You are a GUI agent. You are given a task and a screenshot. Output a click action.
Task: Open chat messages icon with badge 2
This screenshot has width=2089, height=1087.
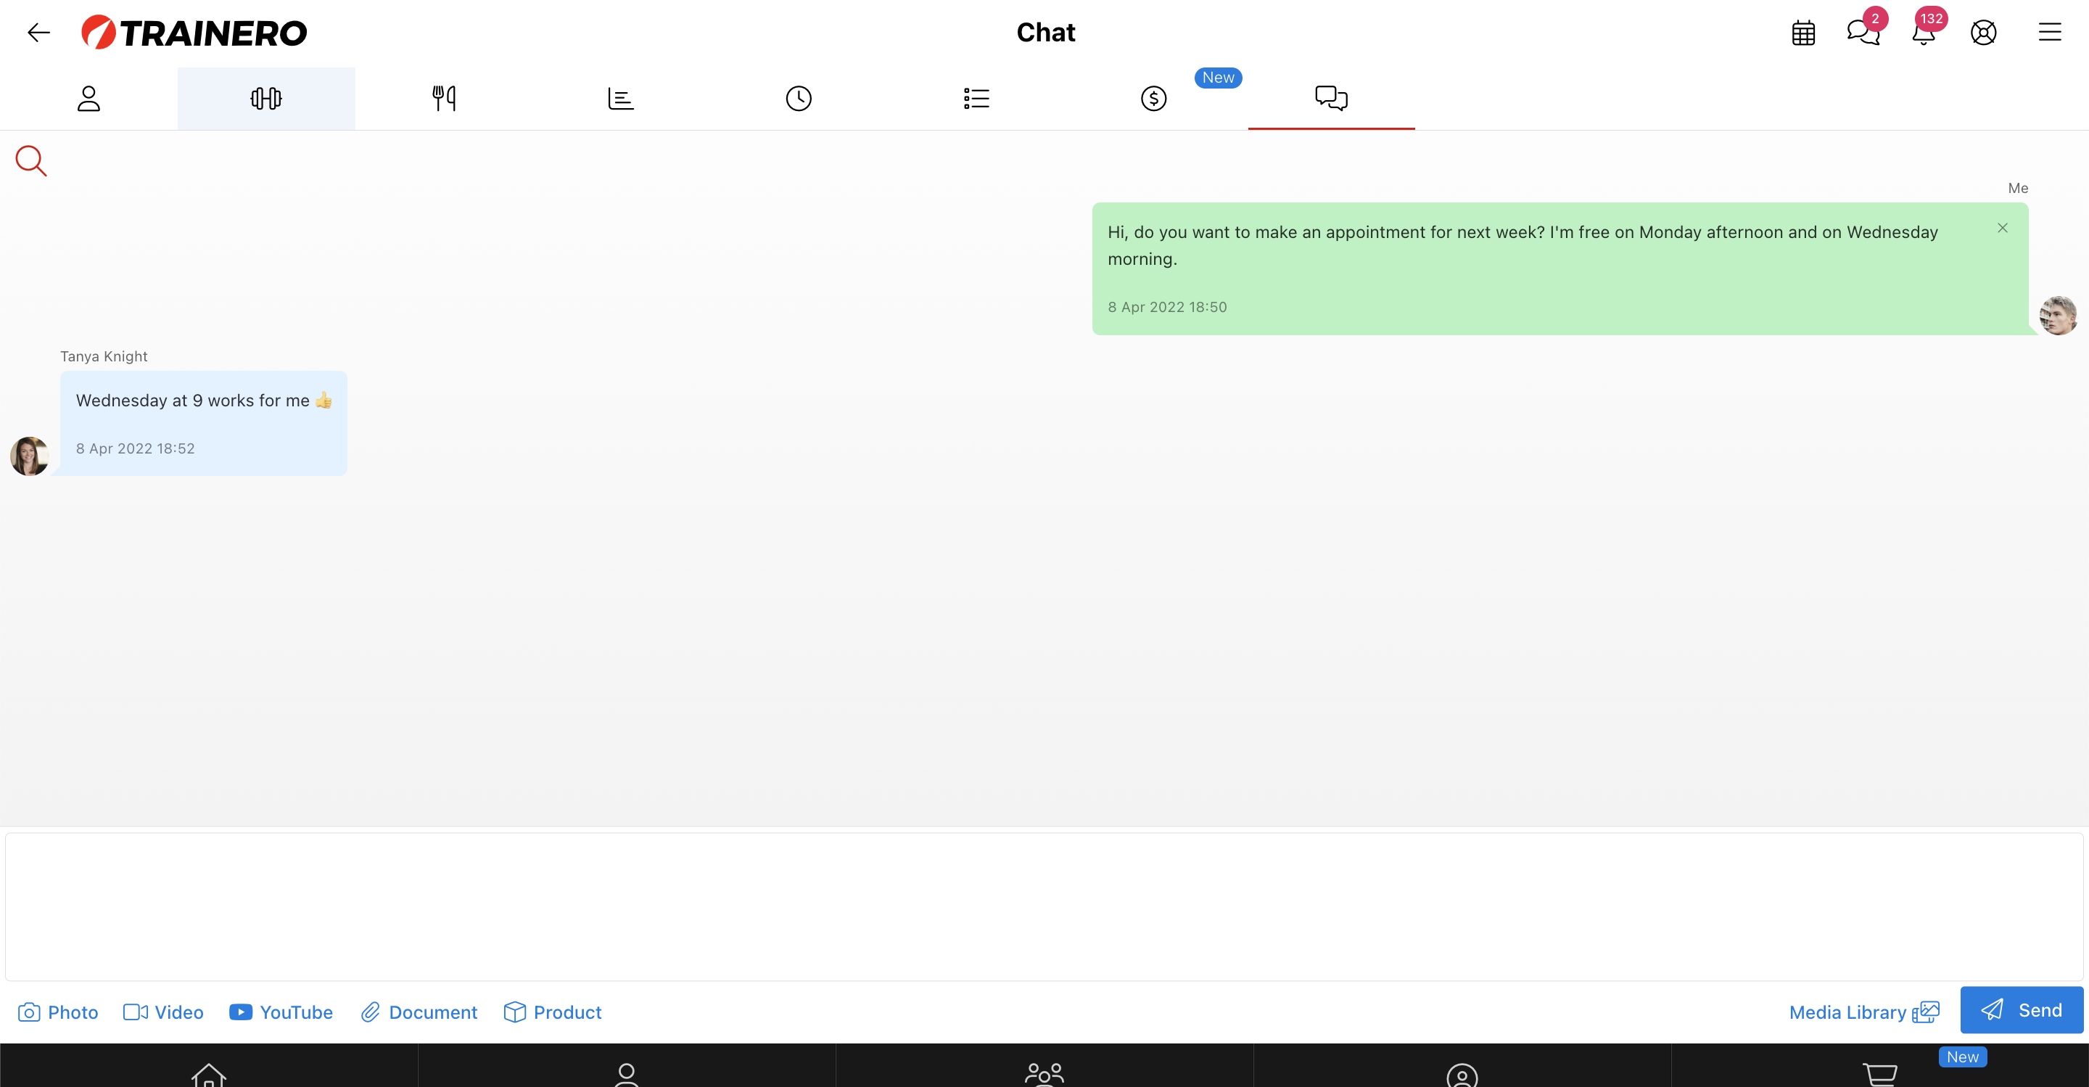[1863, 33]
